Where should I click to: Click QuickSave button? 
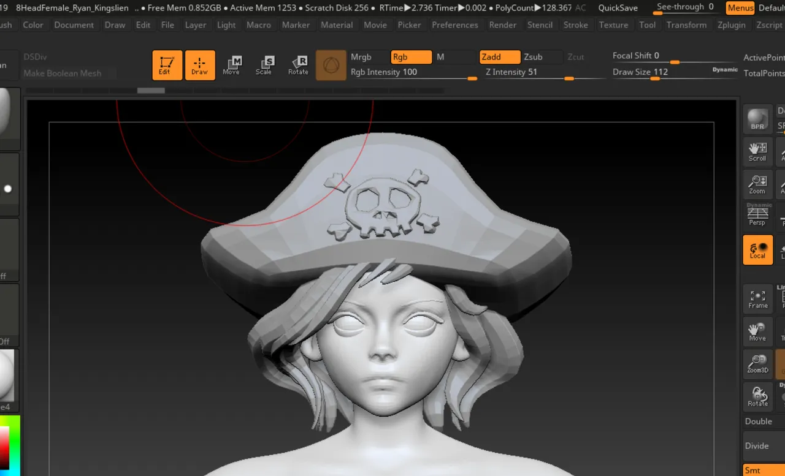[x=618, y=8]
